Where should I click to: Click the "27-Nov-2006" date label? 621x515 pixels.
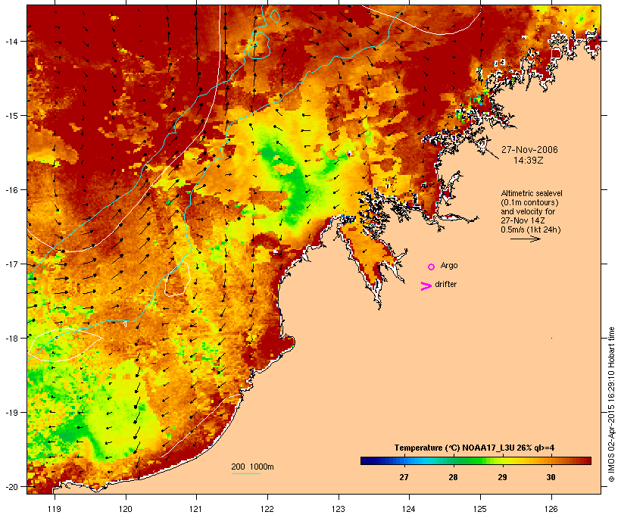(529, 150)
